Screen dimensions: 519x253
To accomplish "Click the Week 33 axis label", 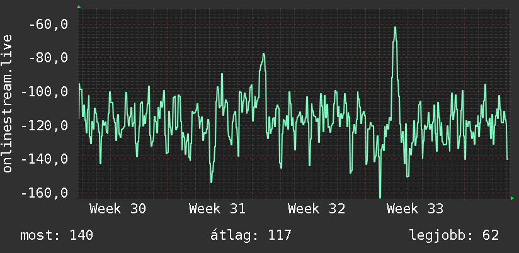I will 416,209.
